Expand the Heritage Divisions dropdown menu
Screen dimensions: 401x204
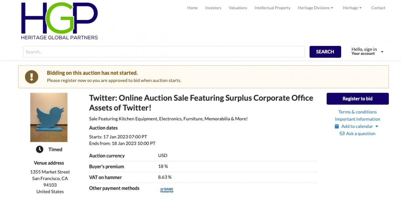coord(315,8)
